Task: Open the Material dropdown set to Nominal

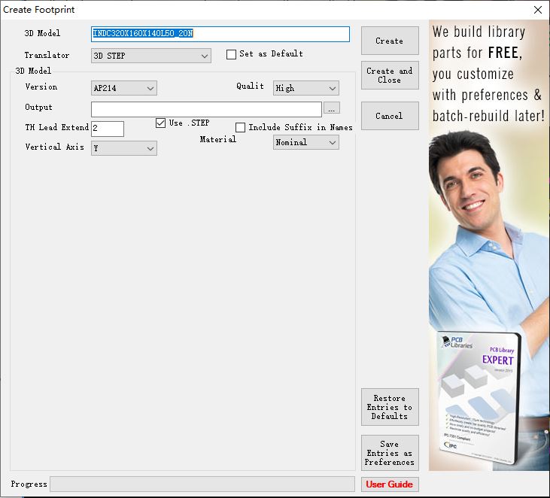Action: tap(306, 142)
